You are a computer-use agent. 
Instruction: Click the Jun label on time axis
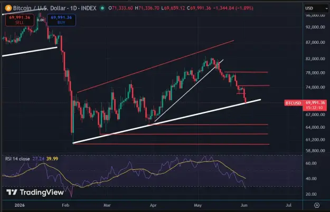244,205
